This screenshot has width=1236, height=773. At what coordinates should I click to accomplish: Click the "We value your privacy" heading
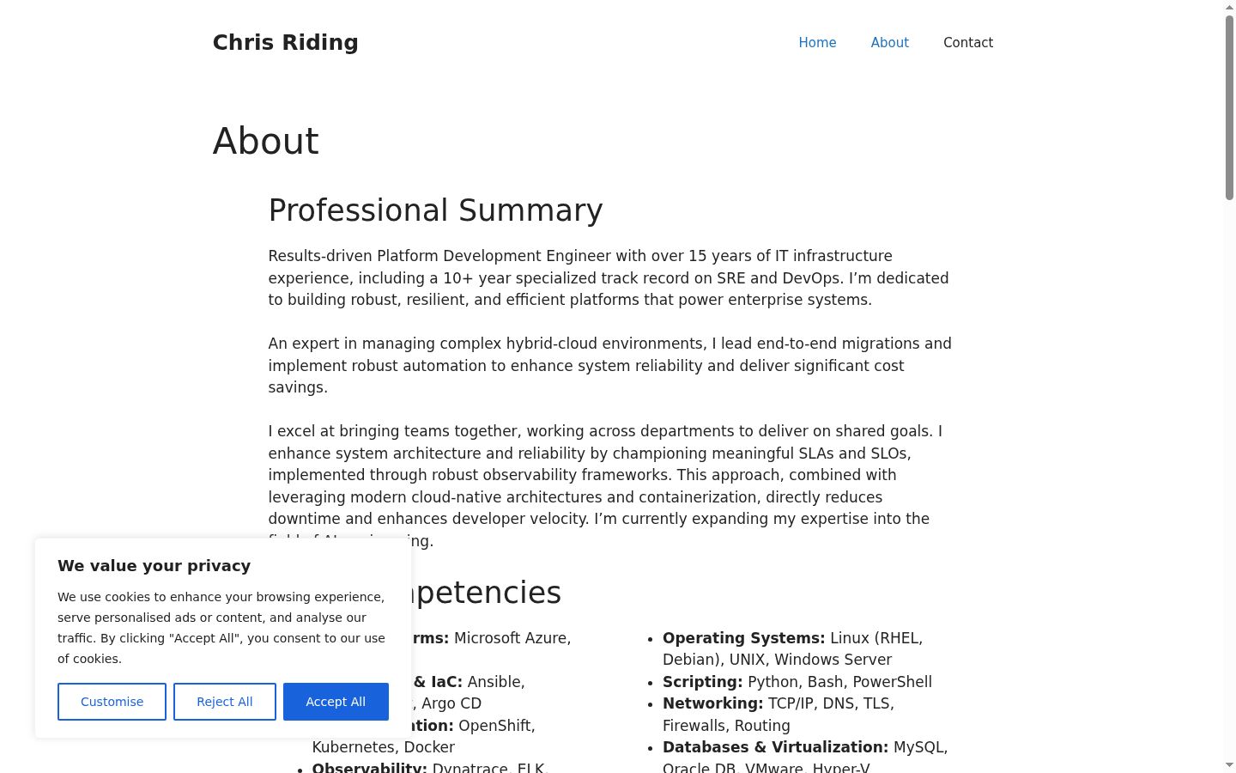click(154, 565)
